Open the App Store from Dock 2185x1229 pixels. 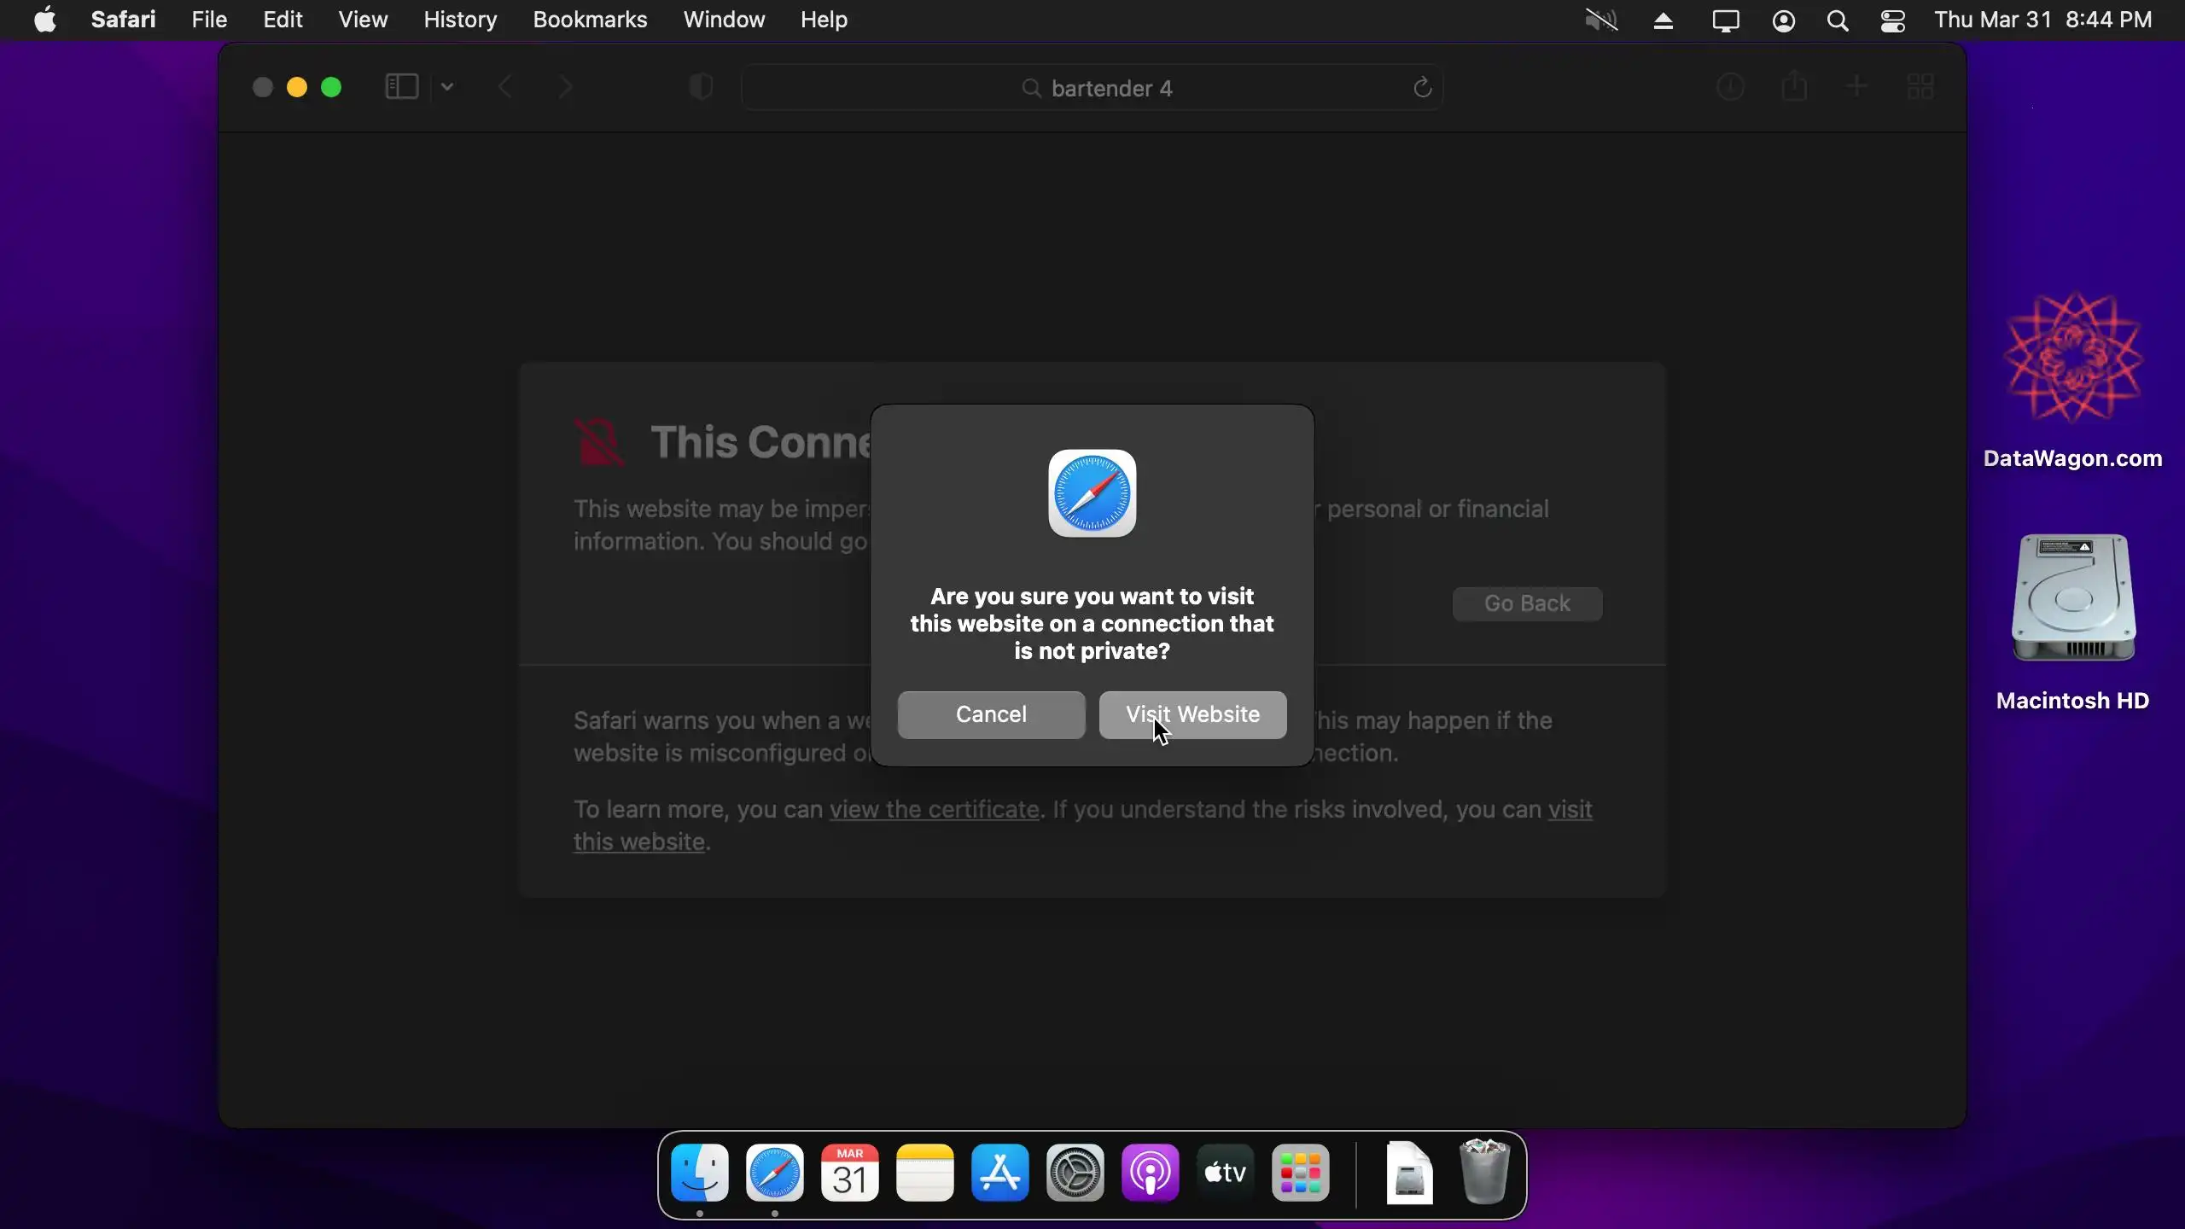[999, 1173]
